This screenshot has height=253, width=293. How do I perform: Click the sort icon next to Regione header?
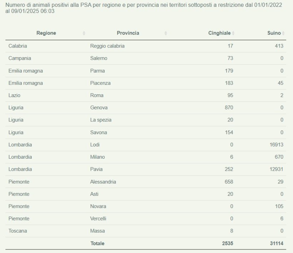pyautogui.click(x=84, y=33)
